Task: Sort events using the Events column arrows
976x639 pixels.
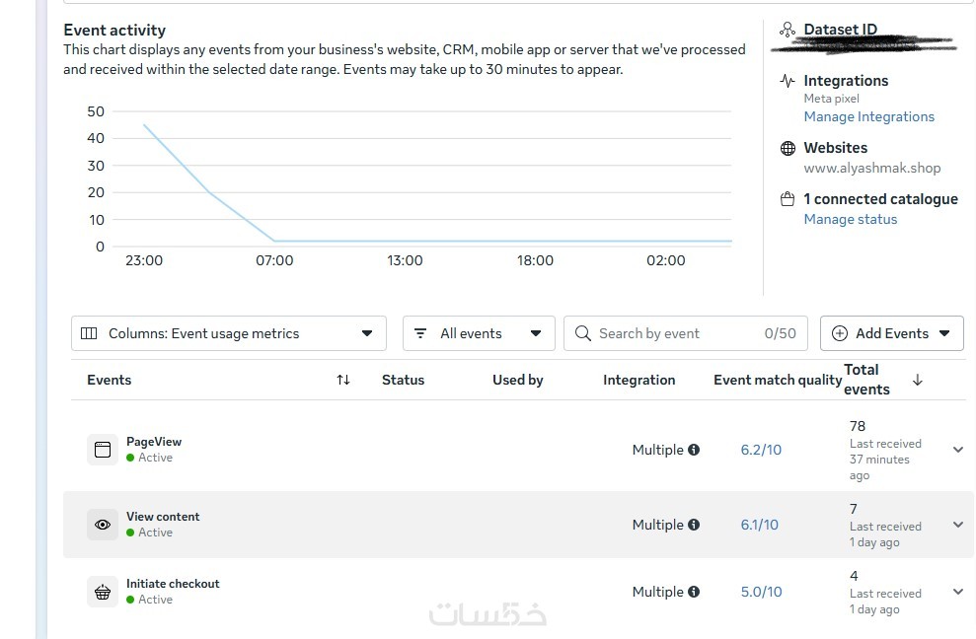Action: point(343,380)
